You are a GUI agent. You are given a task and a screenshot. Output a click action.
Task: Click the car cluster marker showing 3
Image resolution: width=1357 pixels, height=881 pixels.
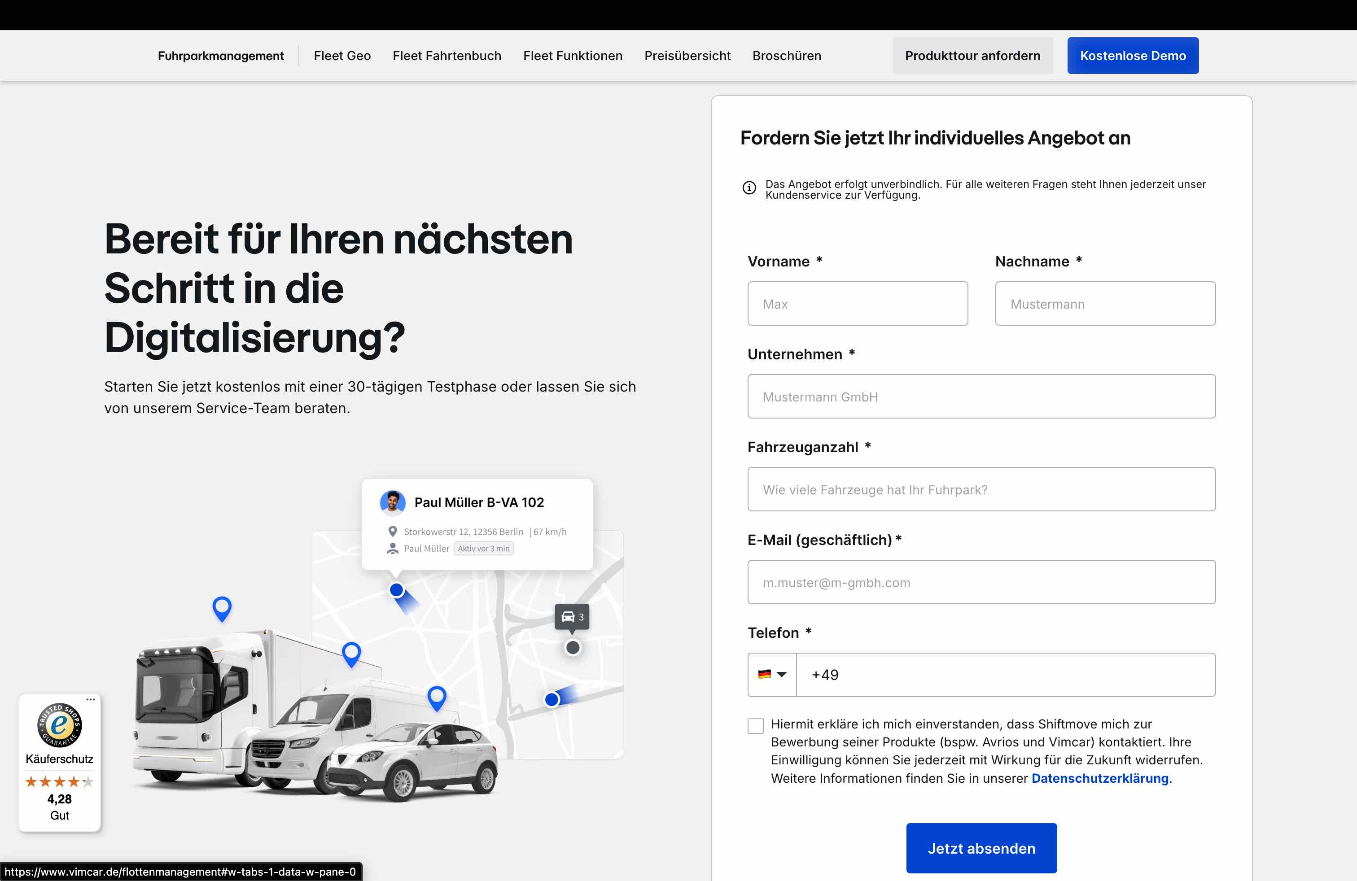click(x=572, y=617)
